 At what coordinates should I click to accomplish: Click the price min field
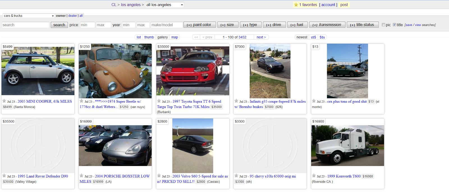(88, 25)
